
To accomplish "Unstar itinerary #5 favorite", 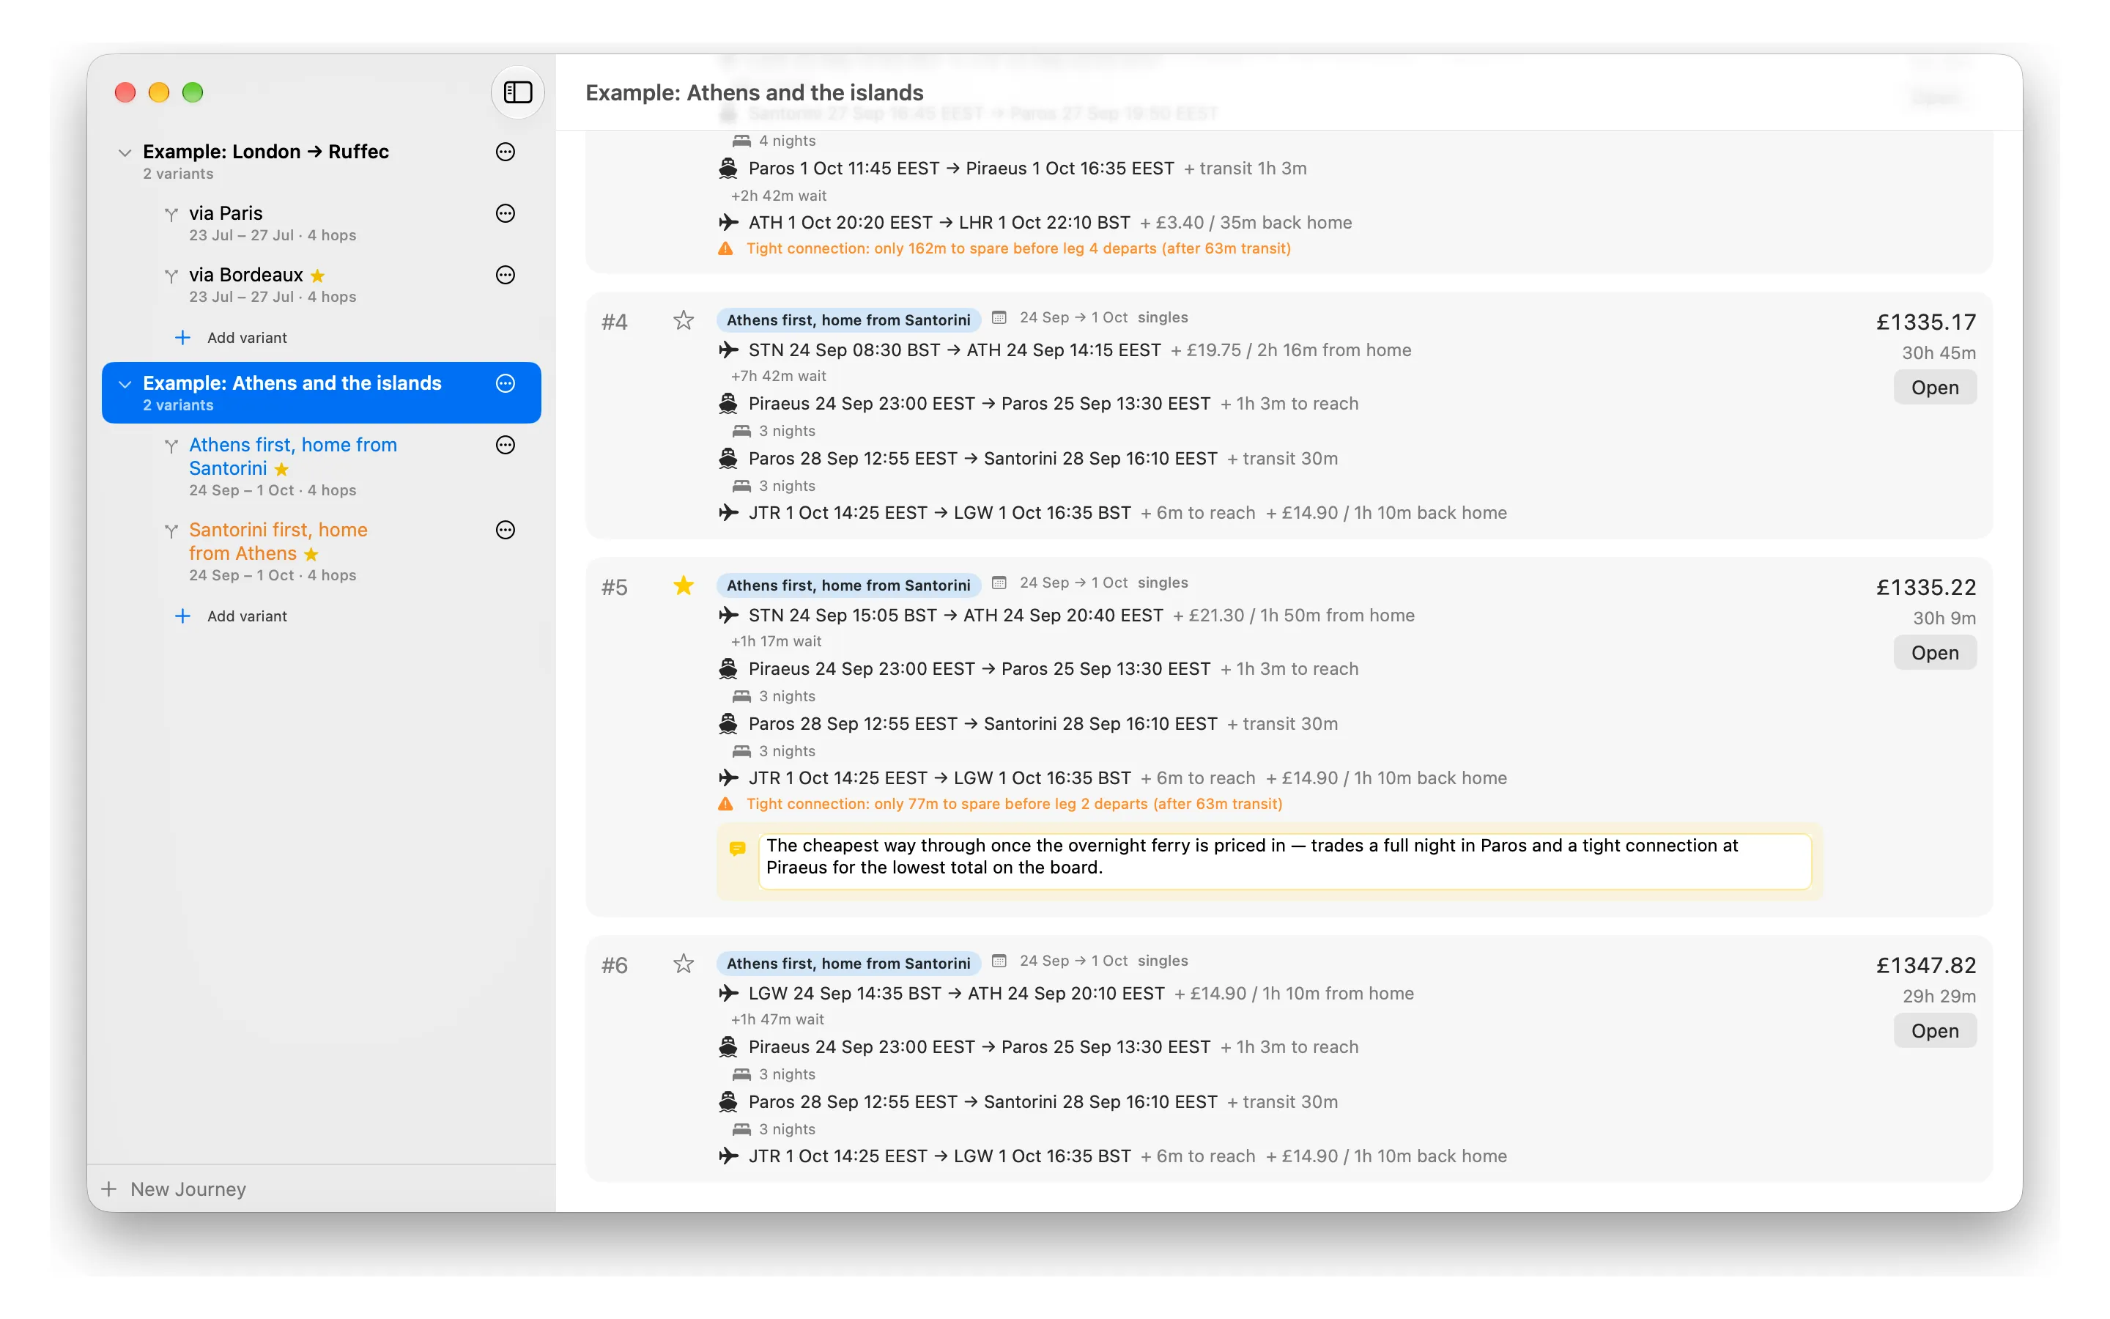I will (x=684, y=586).
